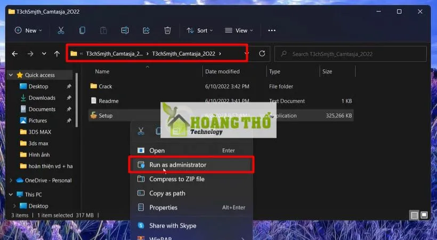Image resolution: width=437 pixels, height=240 pixels.
Task: Click the last T3chSmjth_Camtasja_2O22 breadcrumb
Action: 184,53
